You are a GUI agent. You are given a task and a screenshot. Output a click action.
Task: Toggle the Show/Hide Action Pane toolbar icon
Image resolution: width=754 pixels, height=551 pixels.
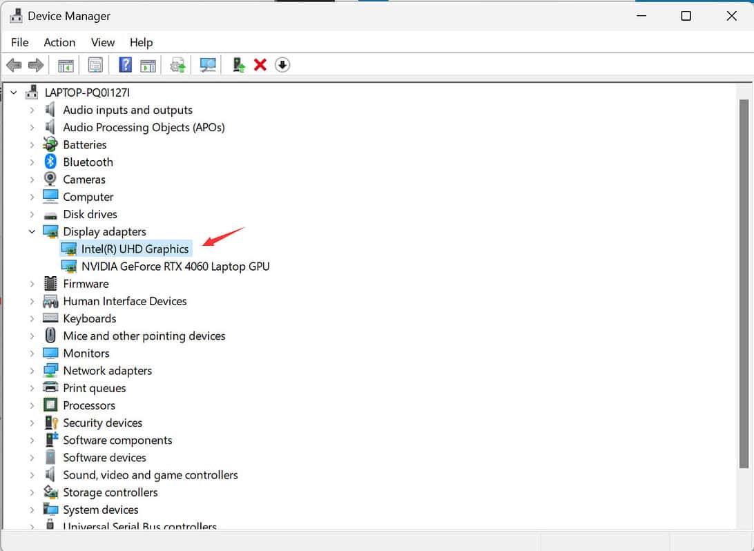click(148, 65)
